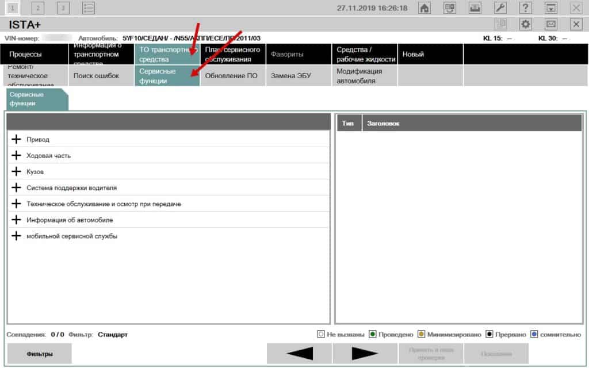Screen dimensions: 589x368
Task: Expand 'Система поддержки водителя' node
Action: tap(16, 187)
